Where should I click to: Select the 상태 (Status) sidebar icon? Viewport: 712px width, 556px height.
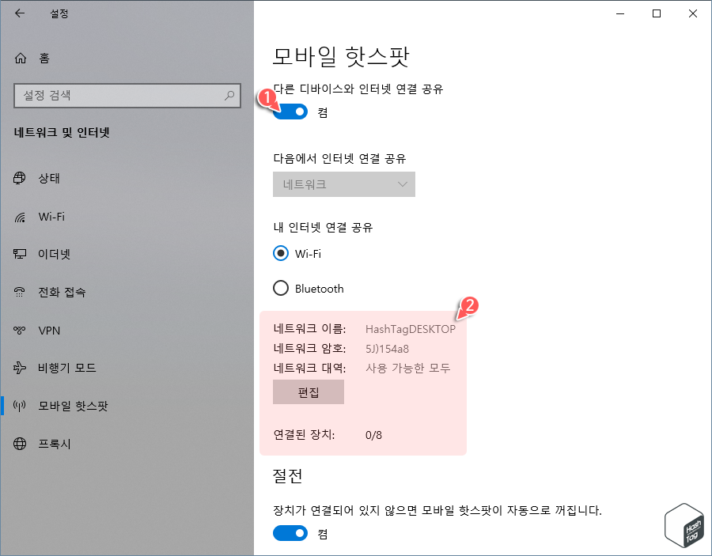pos(19,178)
